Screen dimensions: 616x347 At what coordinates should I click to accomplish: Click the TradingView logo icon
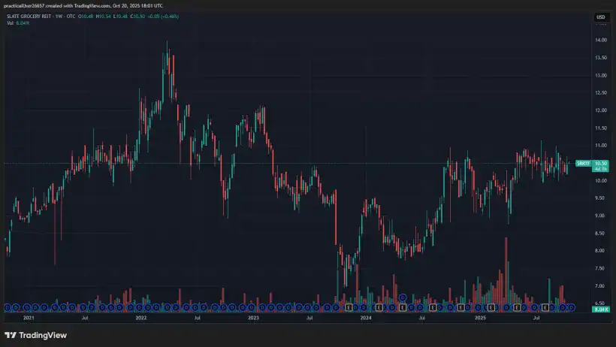tap(12, 335)
